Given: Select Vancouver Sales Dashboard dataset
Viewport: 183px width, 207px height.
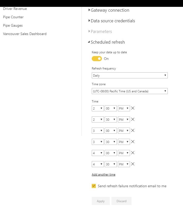Looking at the screenshot, I should click(25, 34).
